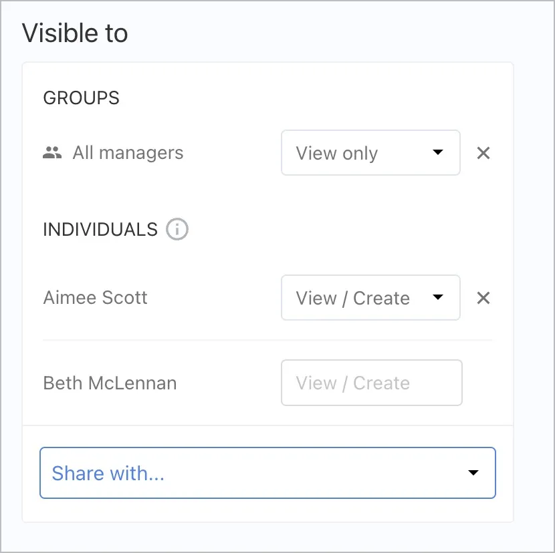This screenshot has width=555, height=553.
Task: Remove the All managers group with X
Action: pyautogui.click(x=483, y=153)
